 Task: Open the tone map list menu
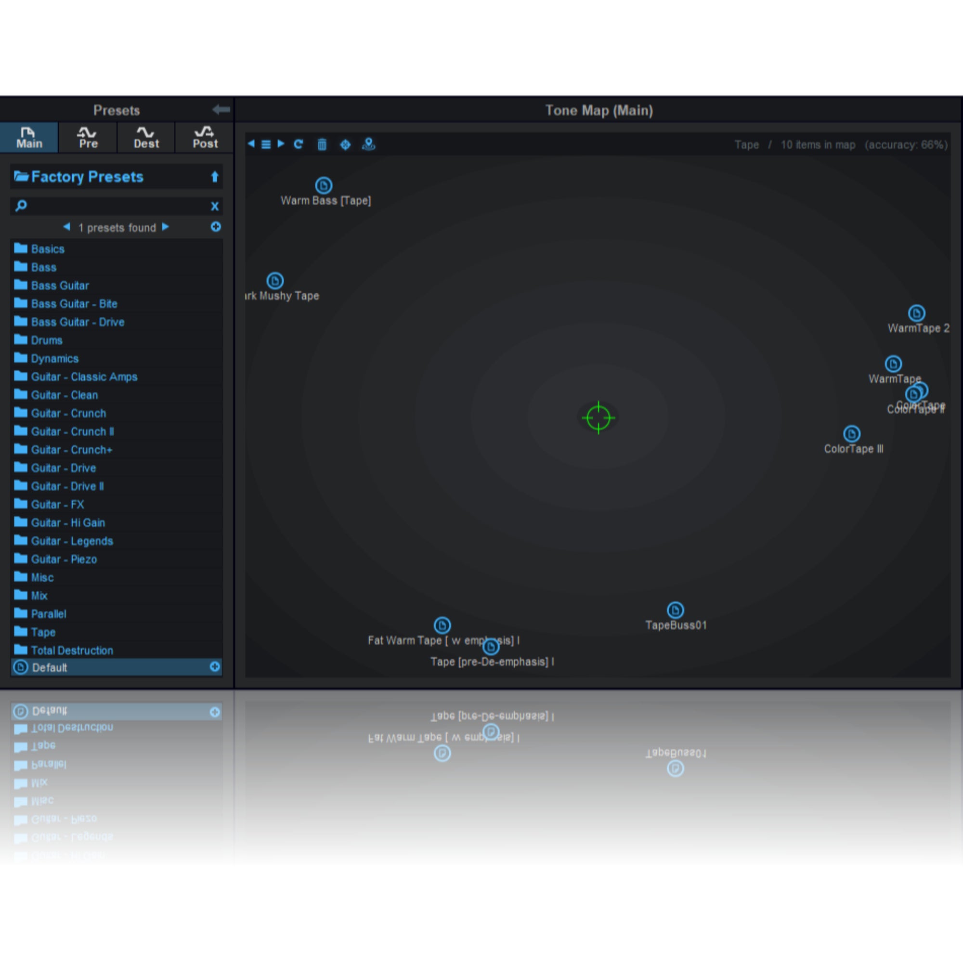(x=266, y=144)
